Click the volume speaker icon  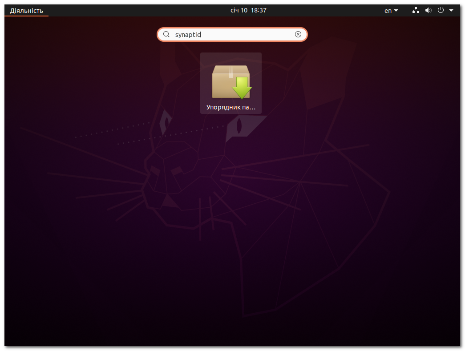point(428,11)
